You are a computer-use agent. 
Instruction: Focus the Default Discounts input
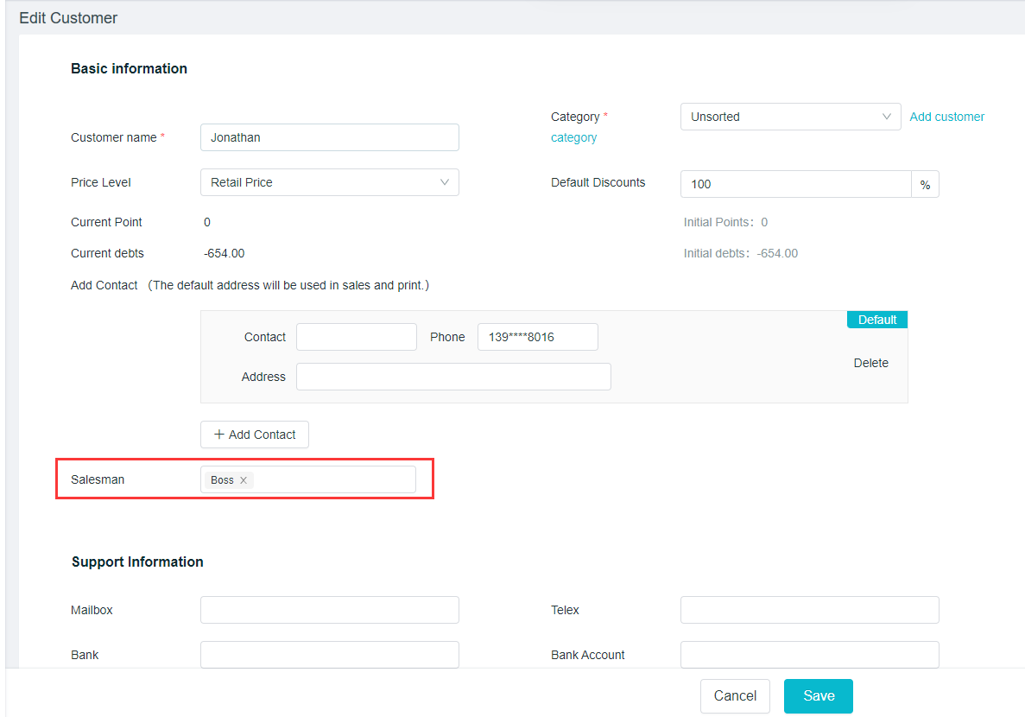tap(795, 184)
